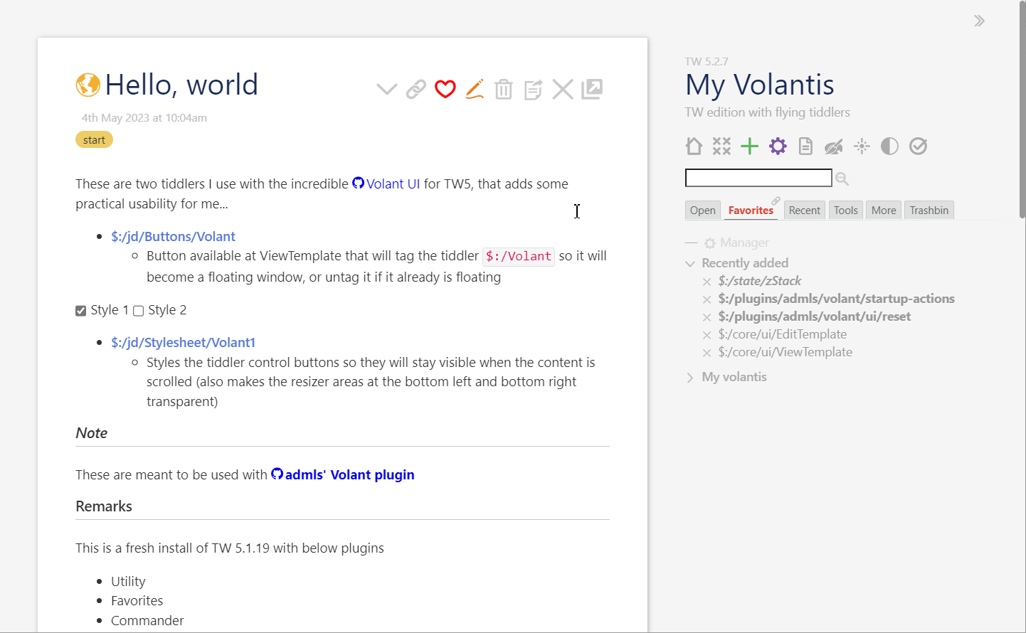Remove volant/ui/reset favorite with X
Viewport: 1026px width, 633px height.
click(707, 317)
